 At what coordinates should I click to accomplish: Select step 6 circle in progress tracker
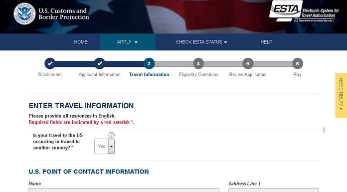coord(298,63)
